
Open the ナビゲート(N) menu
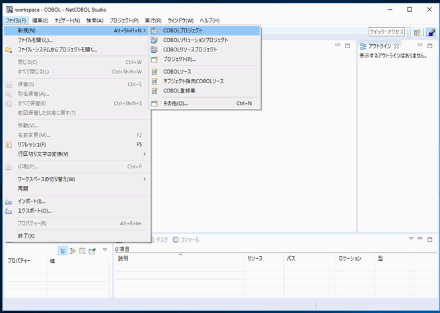pos(67,20)
